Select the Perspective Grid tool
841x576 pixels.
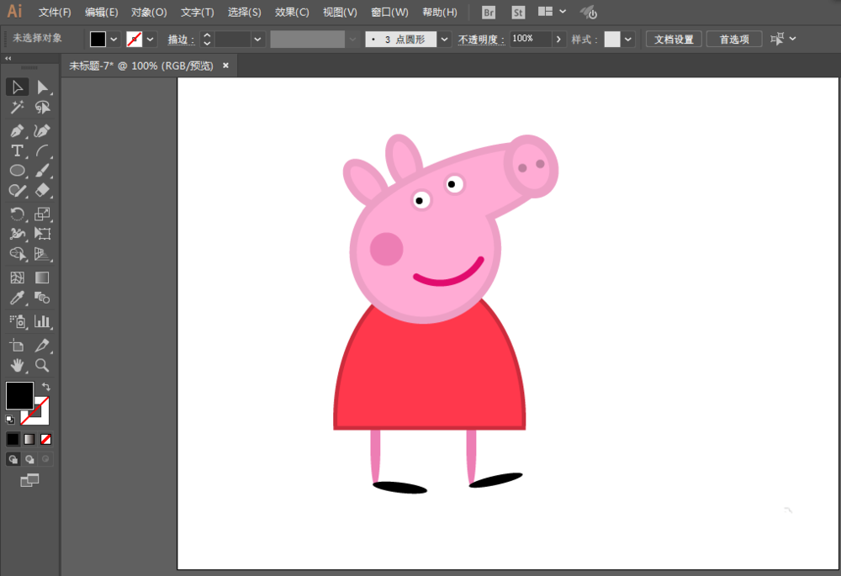(x=42, y=254)
